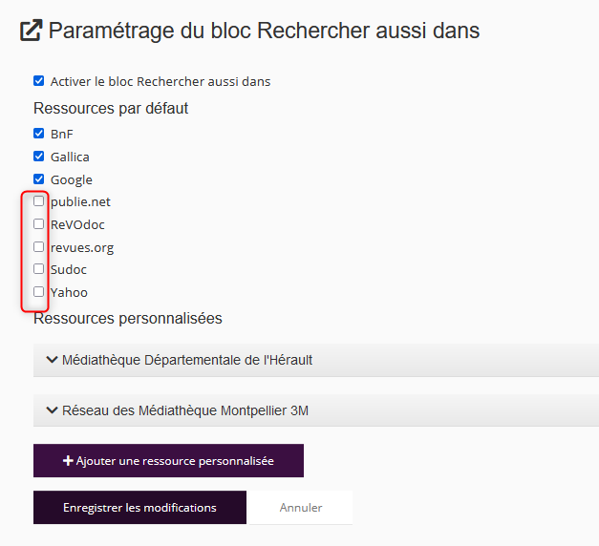Click the Google label text
The height and width of the screenshot is (546, 599).
click(72, 179)
